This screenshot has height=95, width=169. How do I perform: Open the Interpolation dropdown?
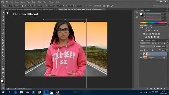(98, 6)
